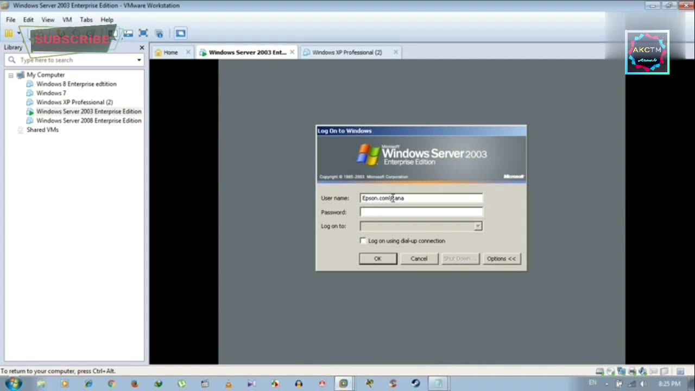Select Windows XP Professional (2) in library
Image resolution: width=695 pixels, height=391 pixels.
[74, 102]
